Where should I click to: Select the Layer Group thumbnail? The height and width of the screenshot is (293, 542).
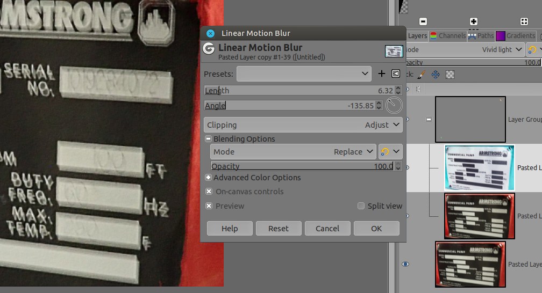point(470,120)
